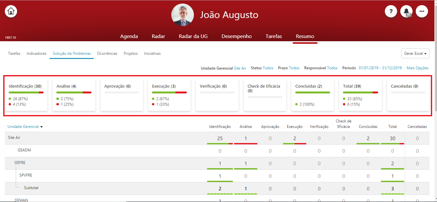This screenshot has width=437, height=202.
Task: Open the home icon button
Action: click(x=11, y=11)
